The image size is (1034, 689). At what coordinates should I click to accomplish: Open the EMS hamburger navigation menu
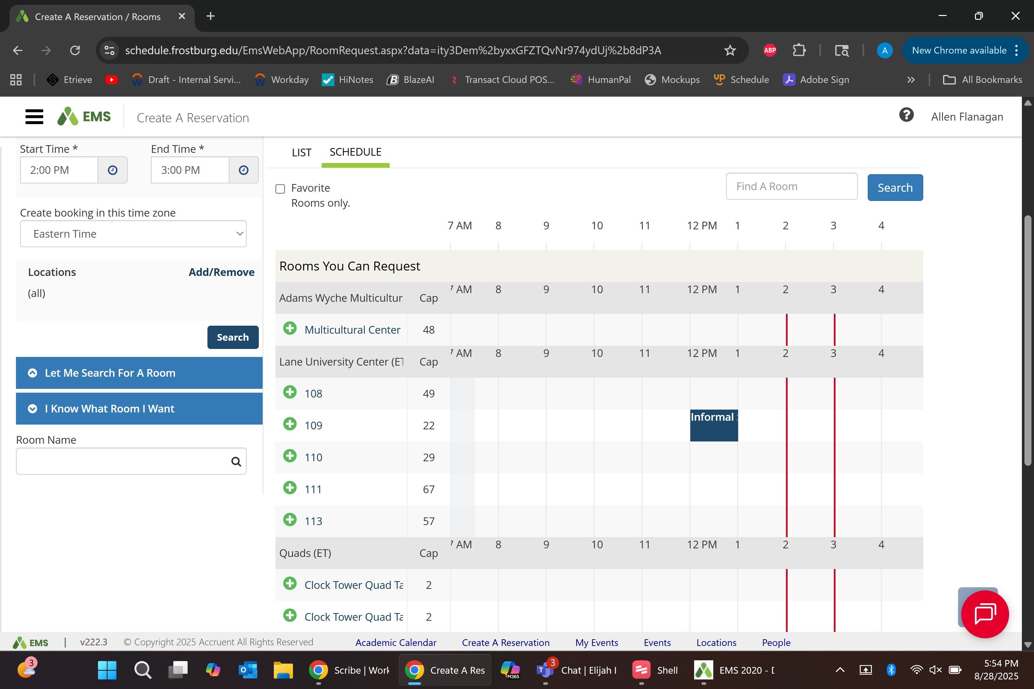pyautogui.click(x=34, y=117)
